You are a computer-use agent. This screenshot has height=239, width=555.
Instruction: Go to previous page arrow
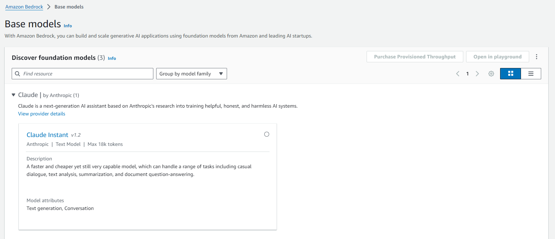coord(458,74)
